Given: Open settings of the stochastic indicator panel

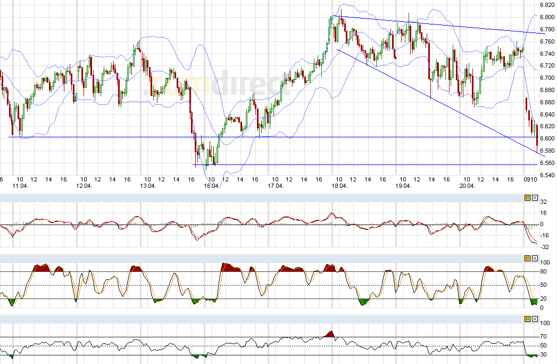Looking at the screenshot, I should [528, 259].
